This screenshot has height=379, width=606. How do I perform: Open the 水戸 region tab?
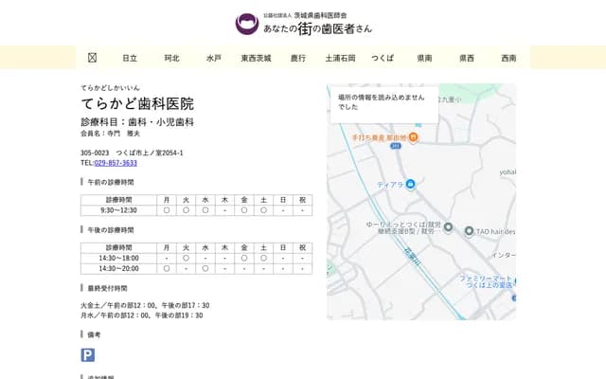coord(214,58)
